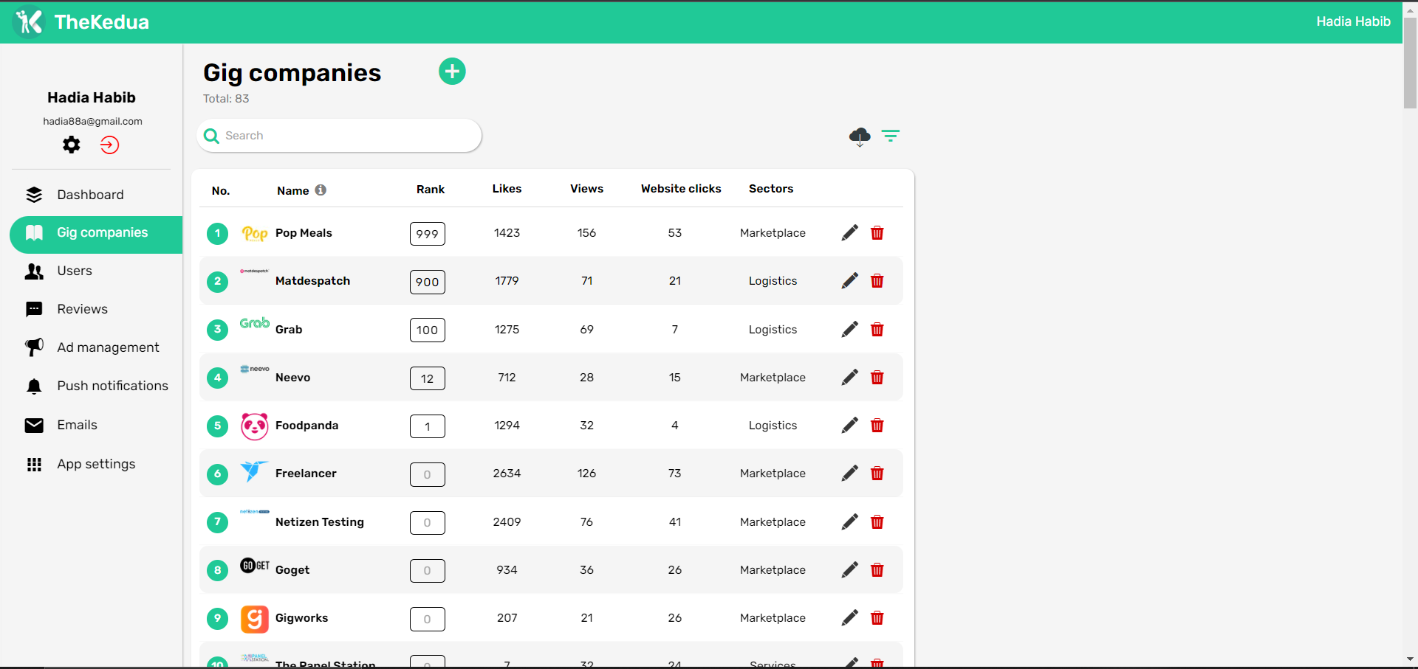Edit the Freelancer row
1418x669 pixels.
850,473
